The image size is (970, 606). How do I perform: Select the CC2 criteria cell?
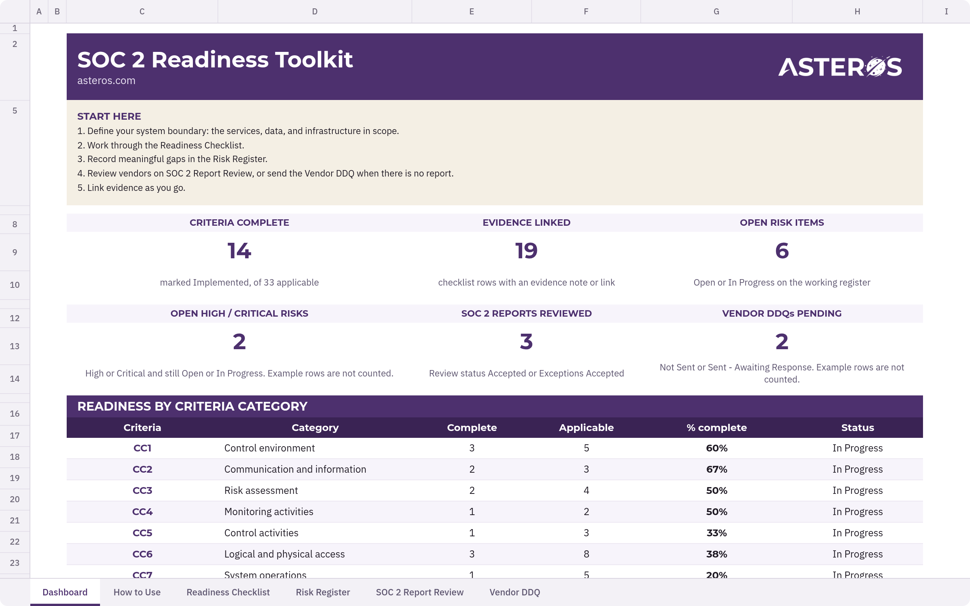tap(142, 469)
